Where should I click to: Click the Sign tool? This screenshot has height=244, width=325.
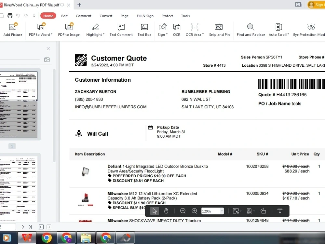(x=162, y=30)
